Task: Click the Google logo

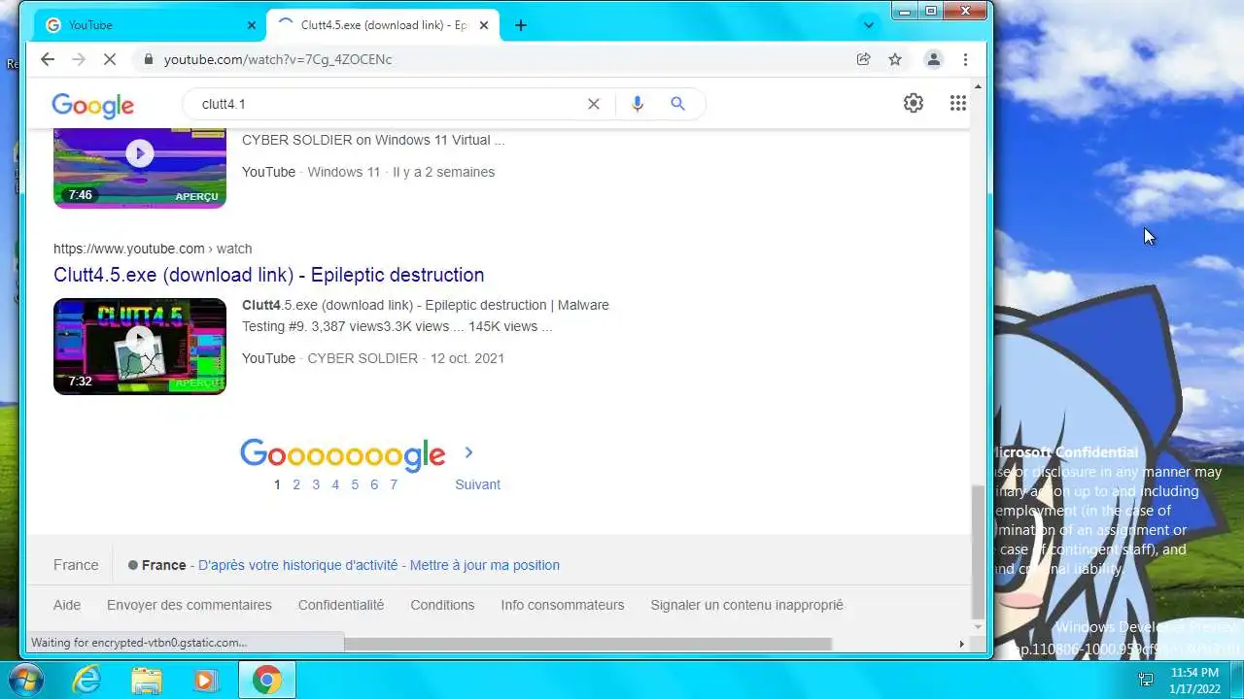Action: pyautogui.click(x=93, y=106)
